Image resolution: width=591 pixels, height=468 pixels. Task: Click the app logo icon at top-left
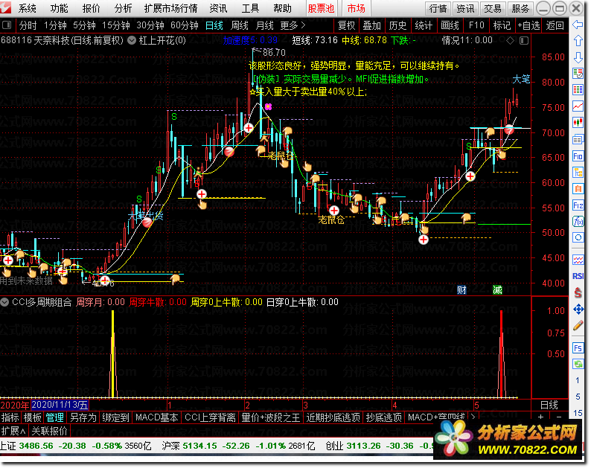click(5, 7)
